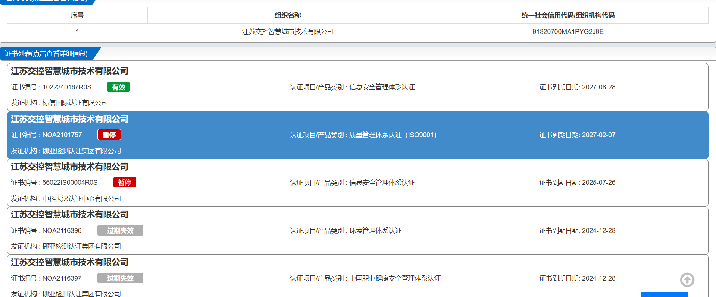
Task: Click issuer 挪亚检测认证集团有限公司 under NOA2101757
Action: click(x=82, y=151)
